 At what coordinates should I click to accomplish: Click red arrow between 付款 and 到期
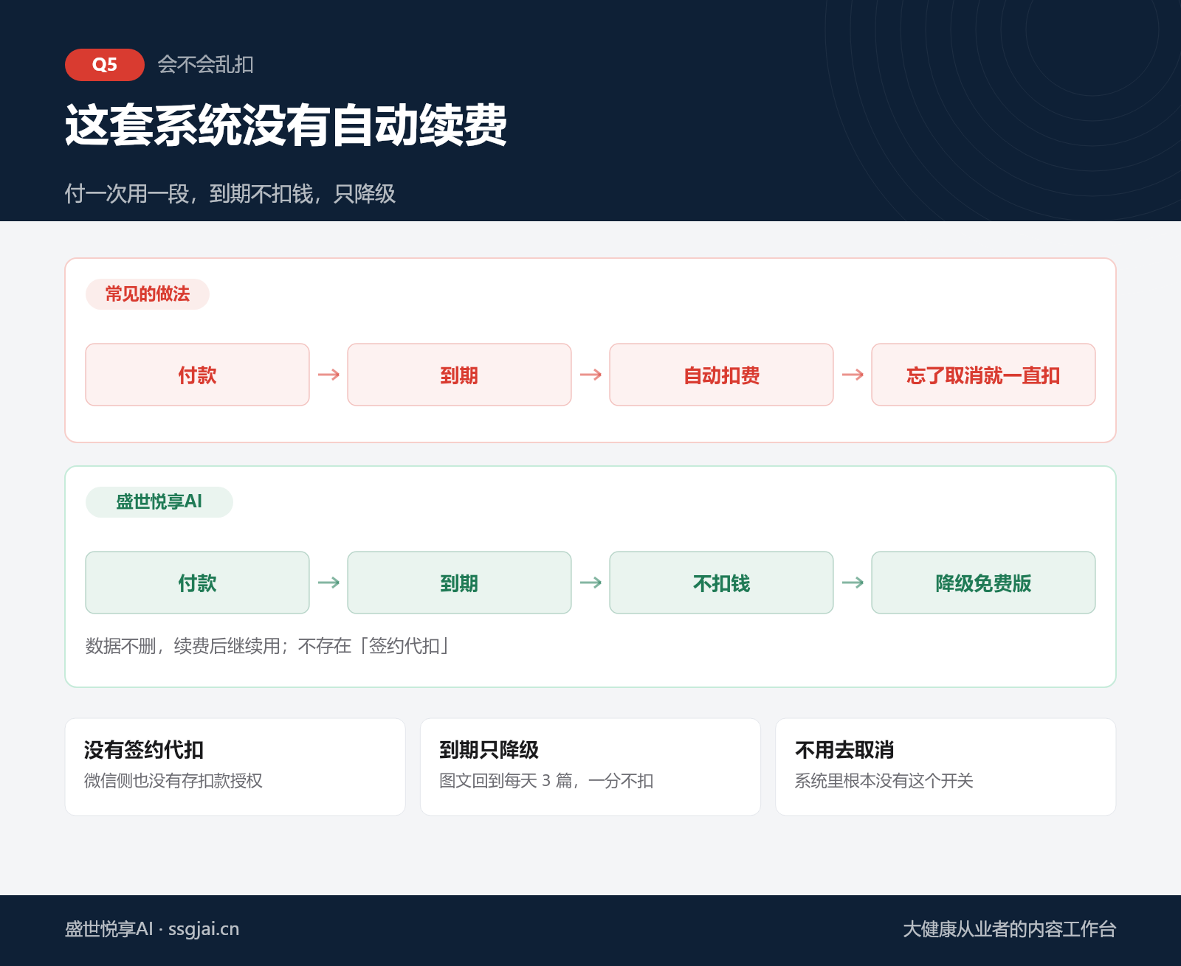pyautogui.click(x=328, y=375)
